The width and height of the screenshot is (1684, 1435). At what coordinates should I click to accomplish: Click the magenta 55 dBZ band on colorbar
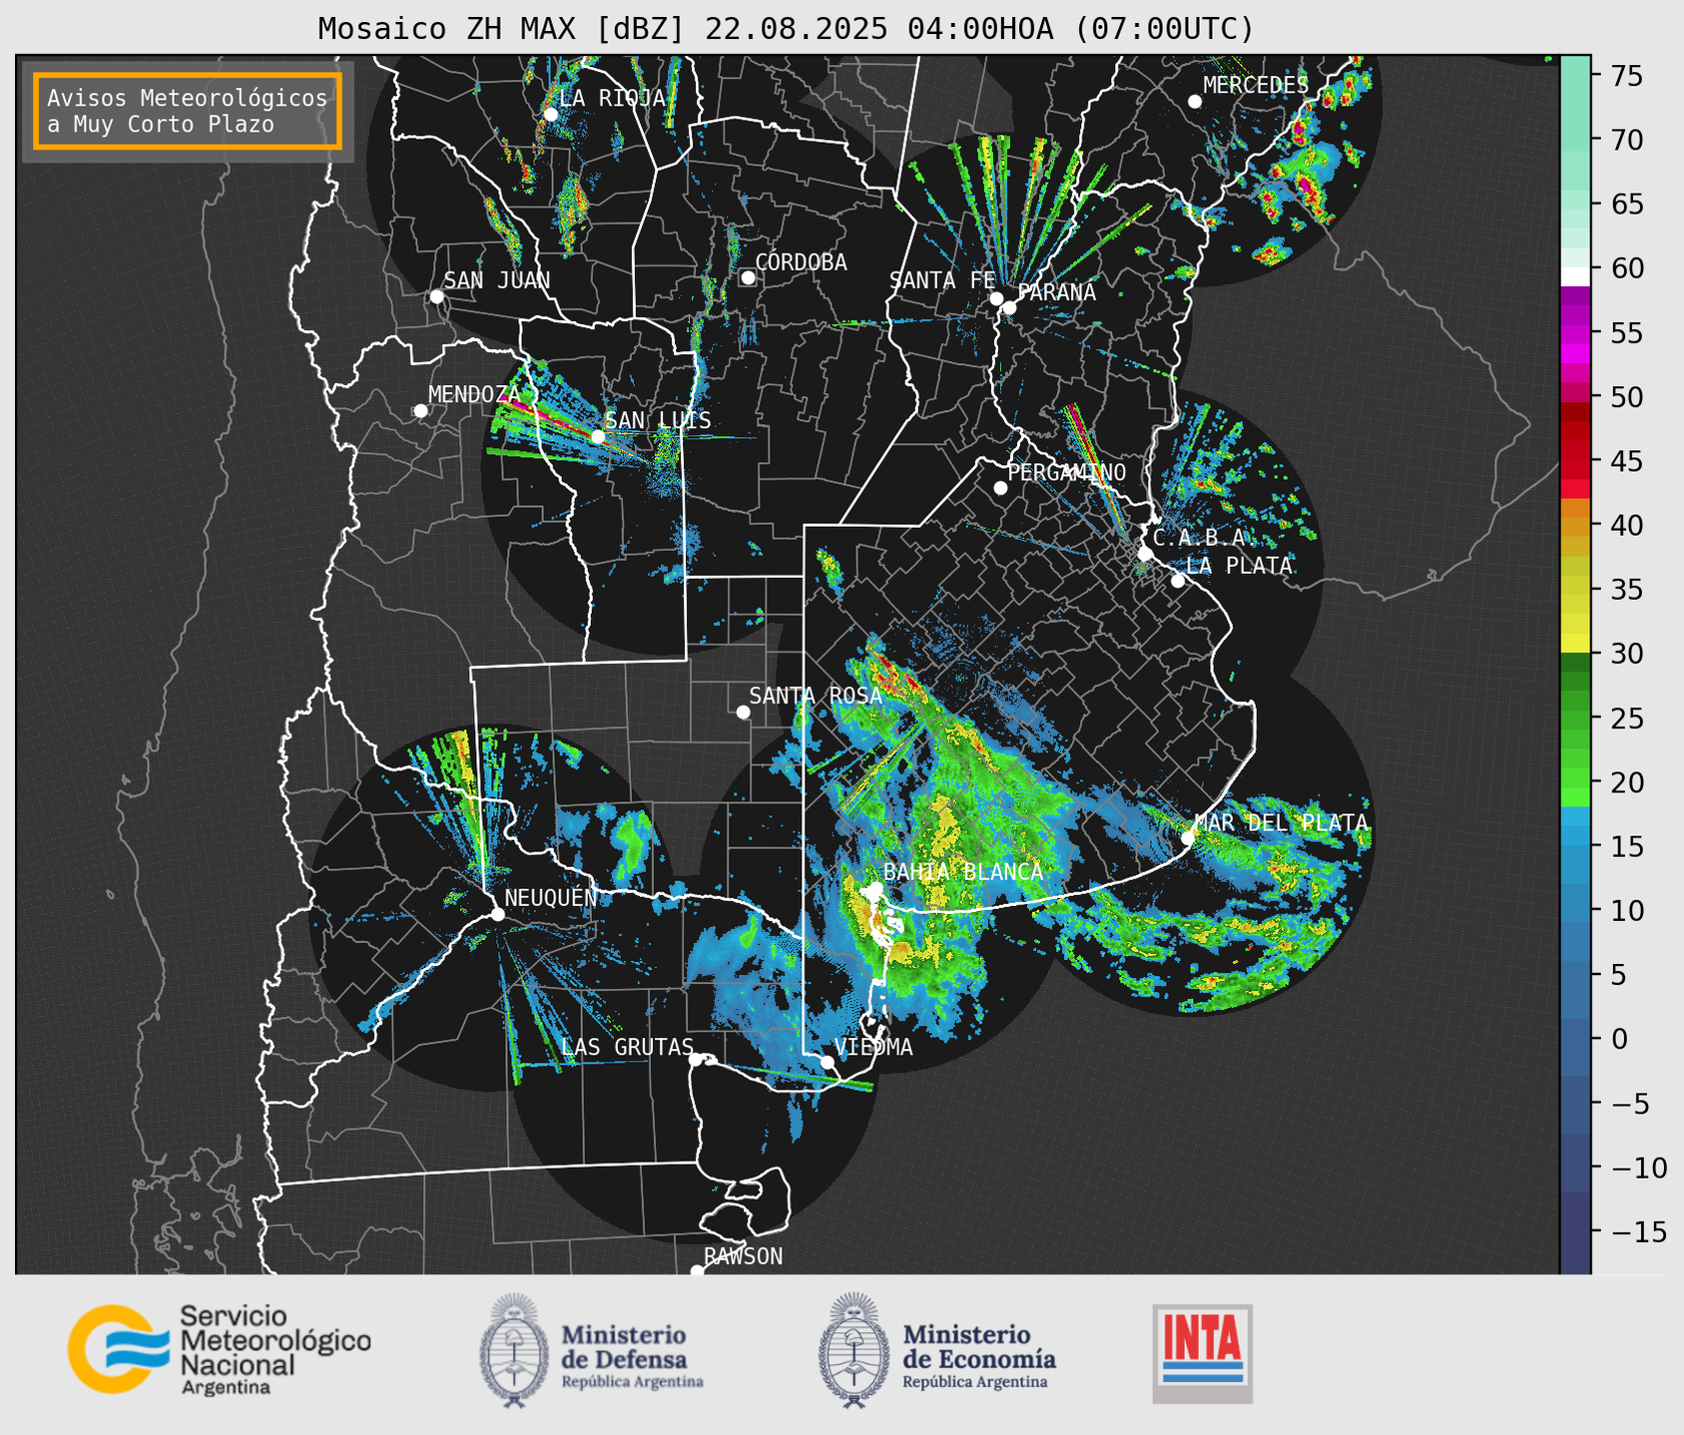coord(1575,332)
